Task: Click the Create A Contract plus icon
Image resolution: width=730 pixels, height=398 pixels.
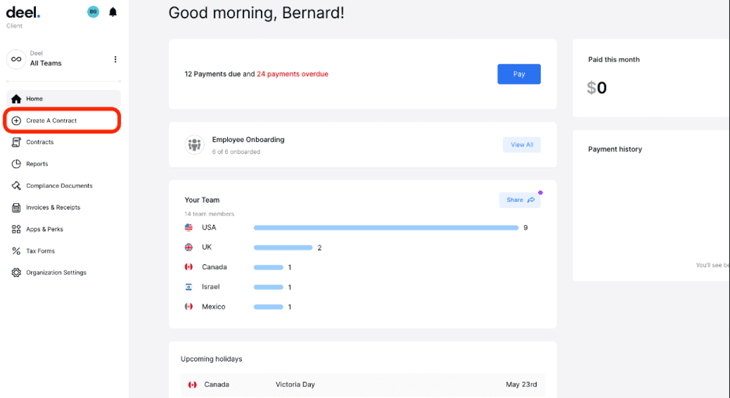Action: [15, 120]
